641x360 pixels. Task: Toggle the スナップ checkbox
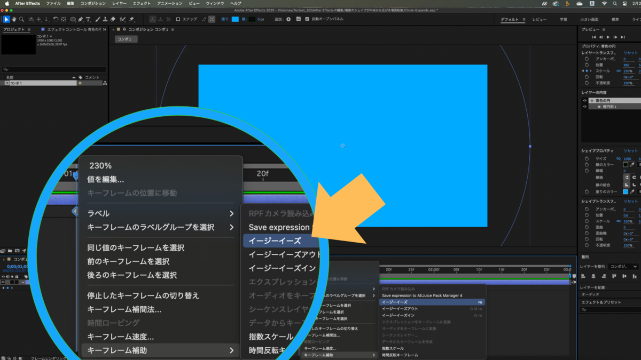(178, 19)
